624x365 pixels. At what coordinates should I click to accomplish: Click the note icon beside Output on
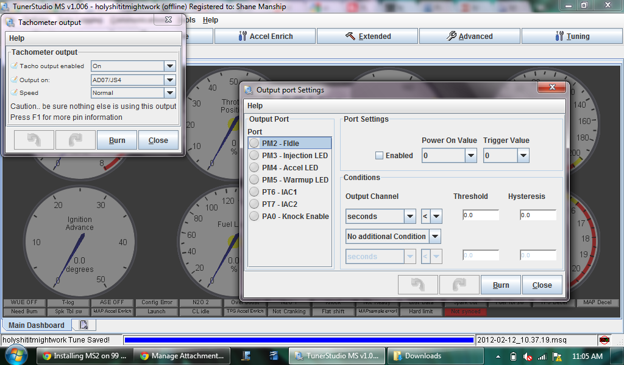pos(14,80)
